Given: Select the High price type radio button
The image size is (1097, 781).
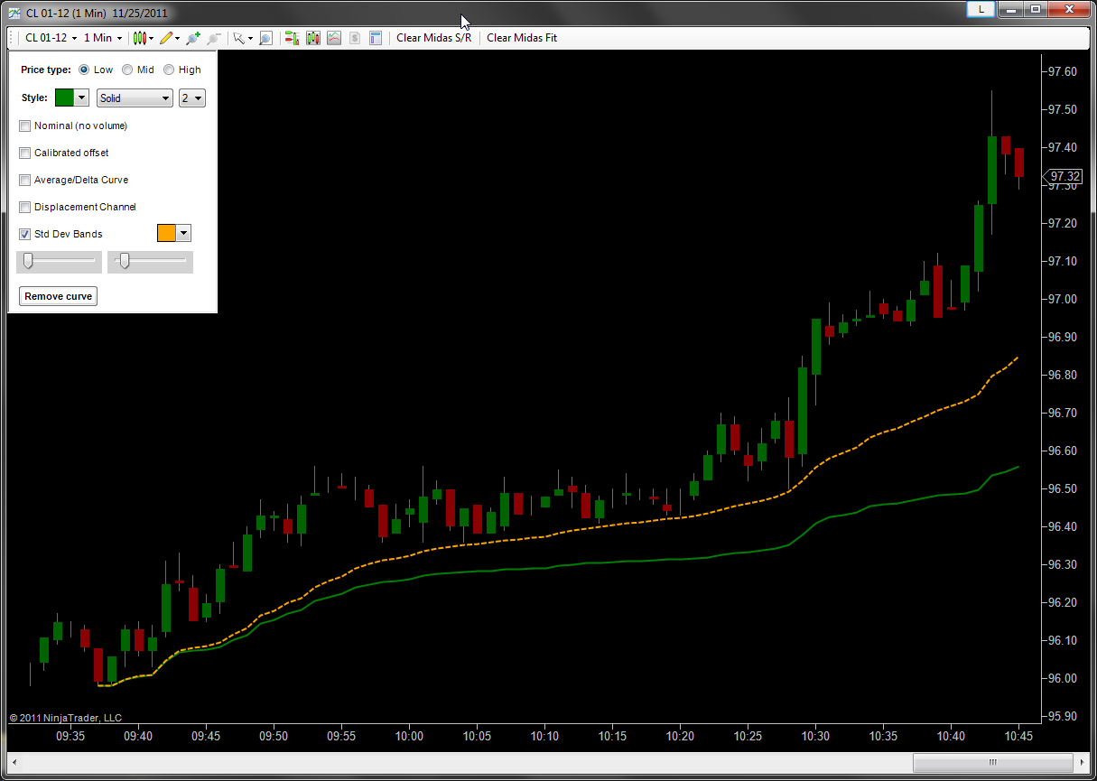Looking at the screenshot, I should click(169, 70).
